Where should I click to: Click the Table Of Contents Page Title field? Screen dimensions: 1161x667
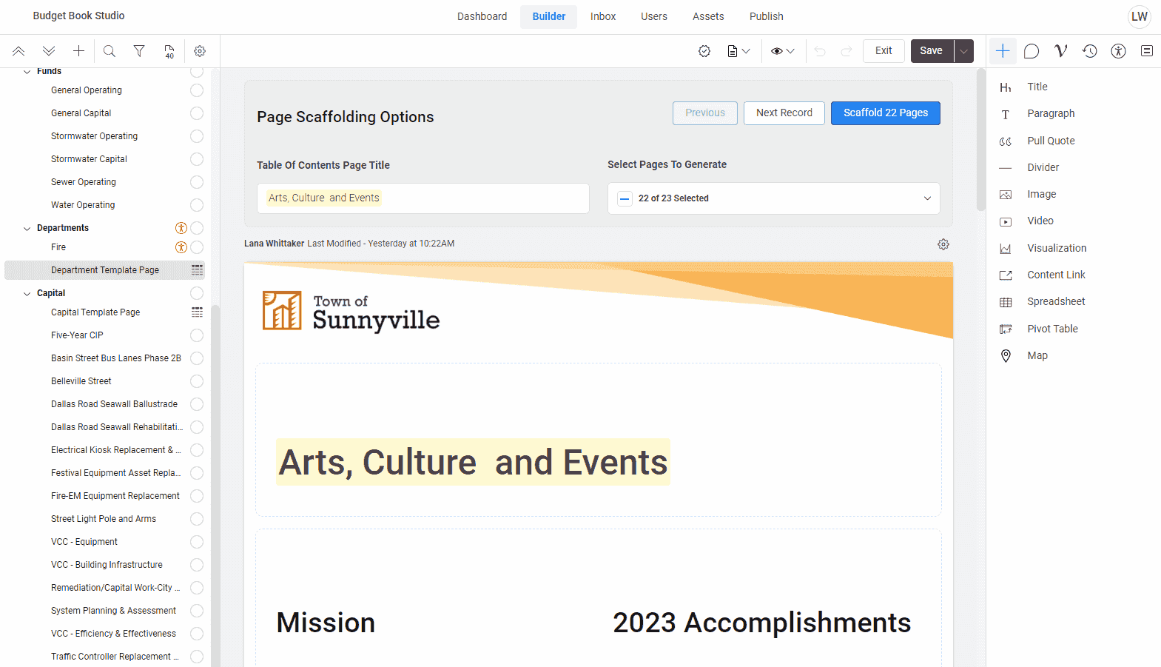pos(423,198)
